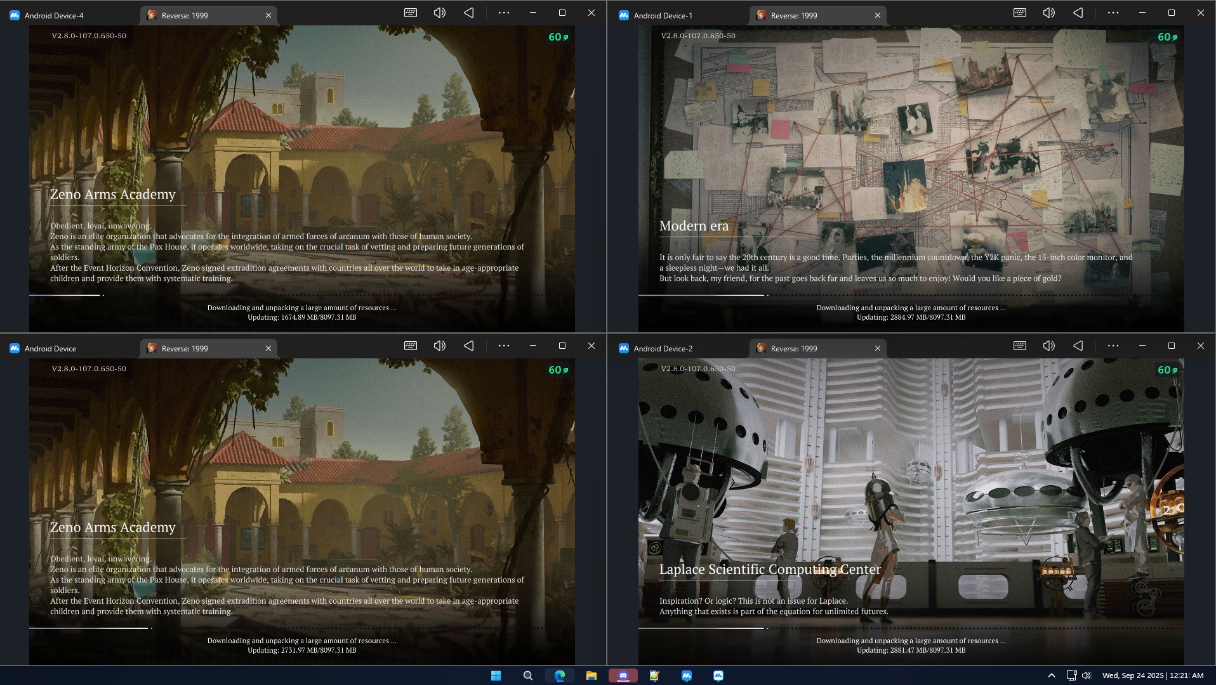Screen dimensions: 1216x685
Task: Click back triangle in bottom-left Android Device window
Action: click(469, 346)
